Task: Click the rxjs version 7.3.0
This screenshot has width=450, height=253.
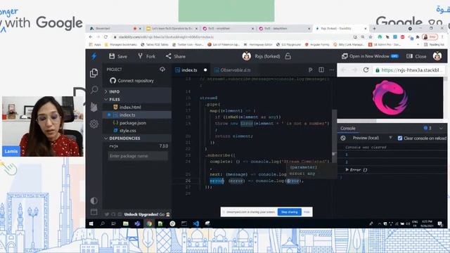Action: 164,146
